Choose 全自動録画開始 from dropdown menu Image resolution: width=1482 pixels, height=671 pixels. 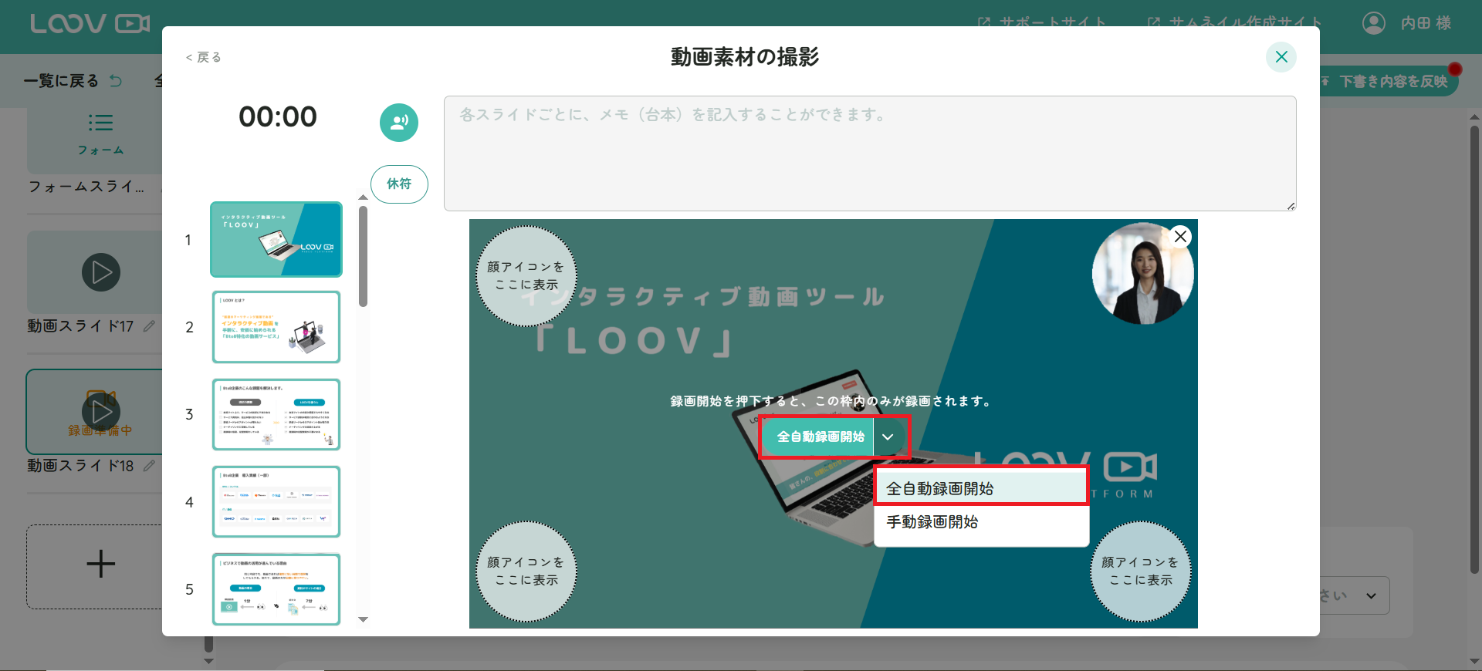pos(981,488)
